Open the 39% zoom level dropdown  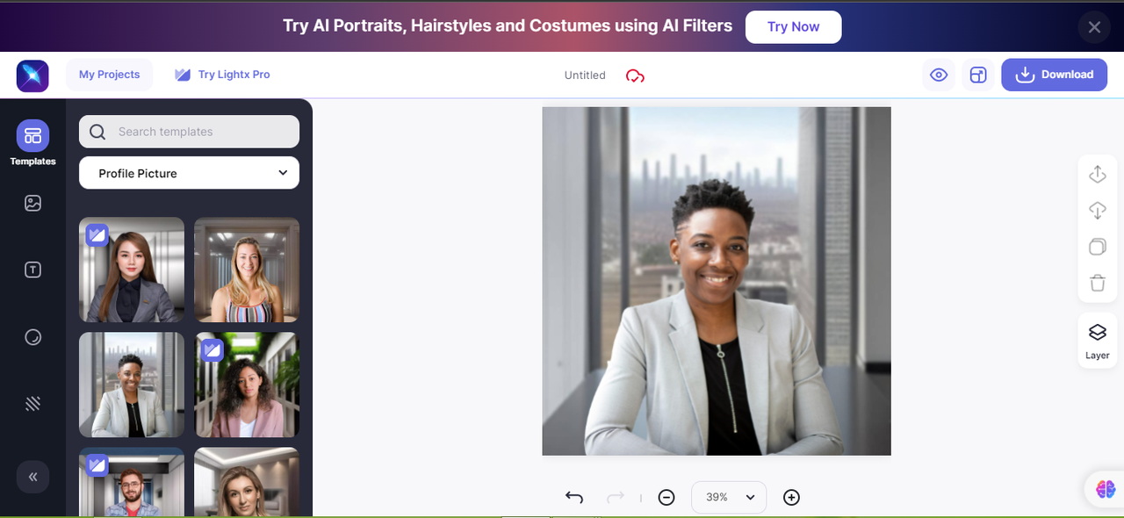(x=729, y=497)
